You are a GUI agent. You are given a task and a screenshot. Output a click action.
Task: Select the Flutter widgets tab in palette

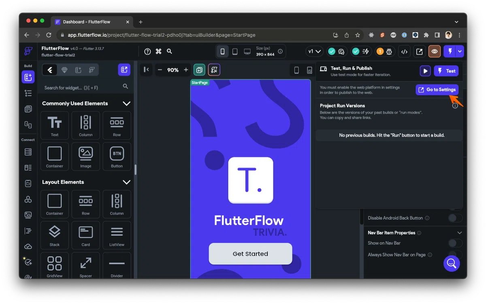coord(50,70)
